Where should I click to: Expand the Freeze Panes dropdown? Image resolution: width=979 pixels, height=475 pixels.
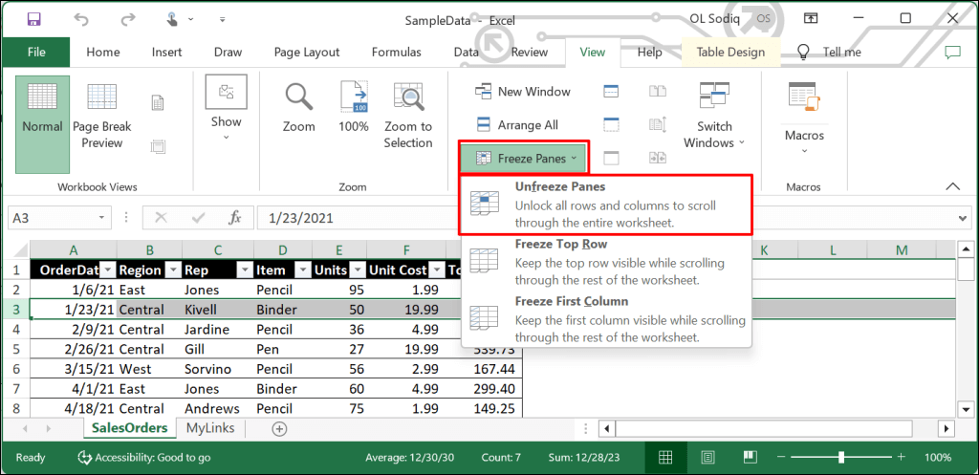point(524,158)
